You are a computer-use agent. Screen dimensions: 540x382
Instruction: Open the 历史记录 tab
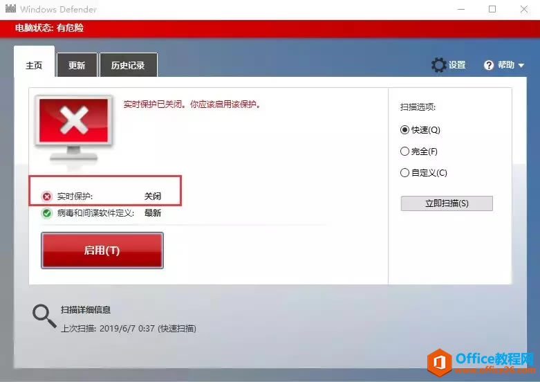coord(128,65)
